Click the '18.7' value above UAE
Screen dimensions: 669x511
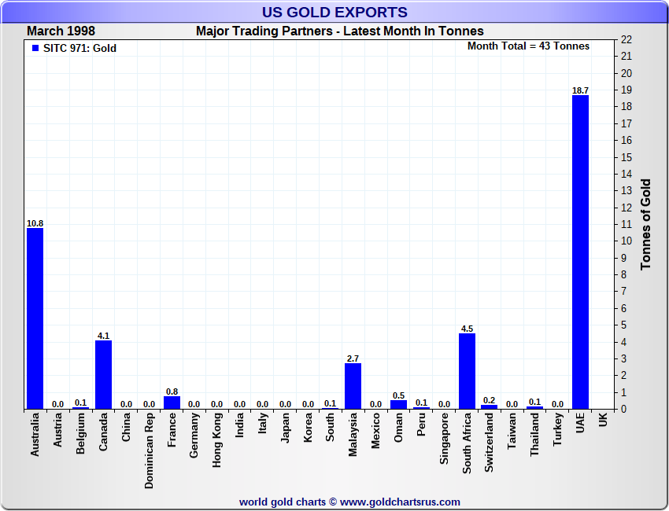580,90
